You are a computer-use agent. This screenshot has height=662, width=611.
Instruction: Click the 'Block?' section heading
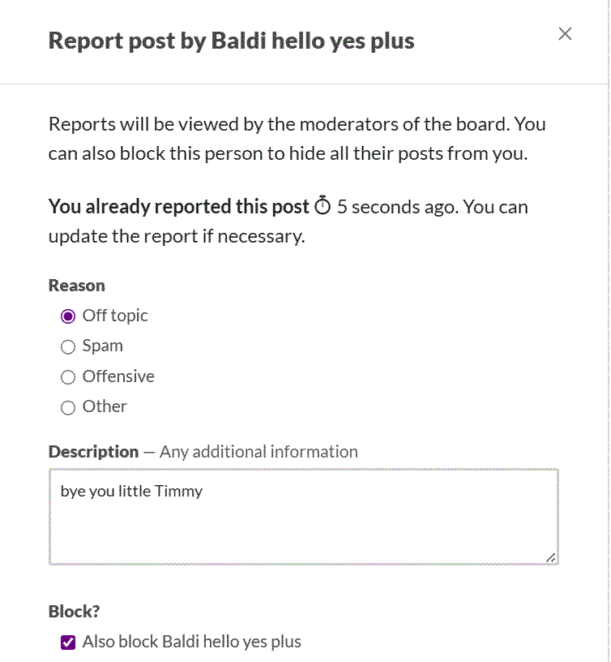point(75,612)
